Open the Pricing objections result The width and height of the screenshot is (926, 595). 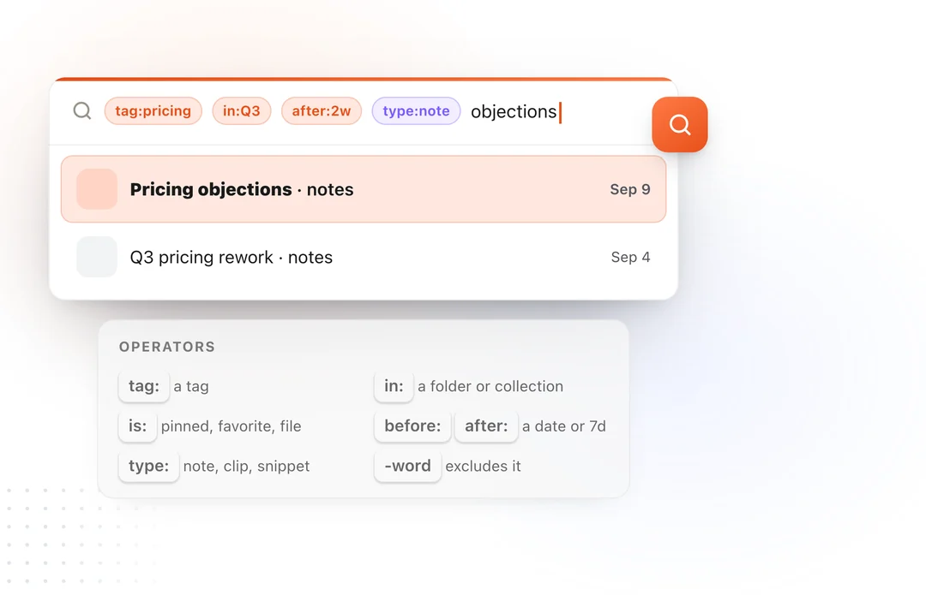pos(364,189)
